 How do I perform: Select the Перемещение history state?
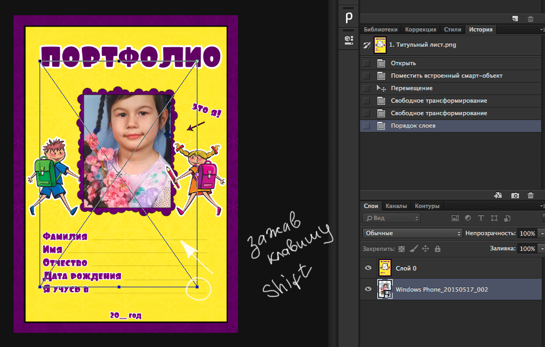pos(412,88)
